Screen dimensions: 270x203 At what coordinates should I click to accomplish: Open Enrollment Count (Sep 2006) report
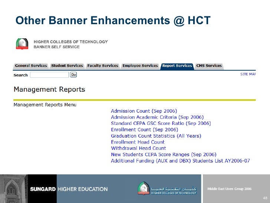pos(145,130)
